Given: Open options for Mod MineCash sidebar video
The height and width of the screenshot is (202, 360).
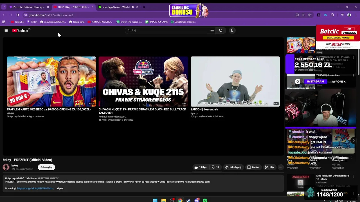Looking at the screenshot, I should [x=353, y=176].
